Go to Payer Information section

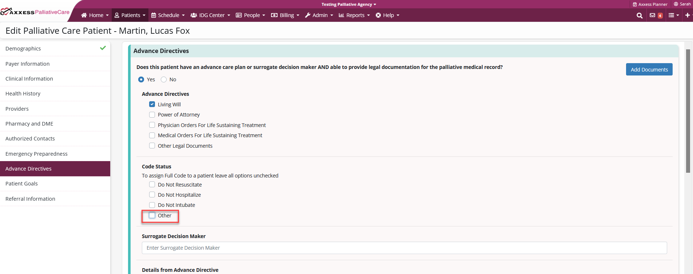pyautogui.click(x=28, y=64)
